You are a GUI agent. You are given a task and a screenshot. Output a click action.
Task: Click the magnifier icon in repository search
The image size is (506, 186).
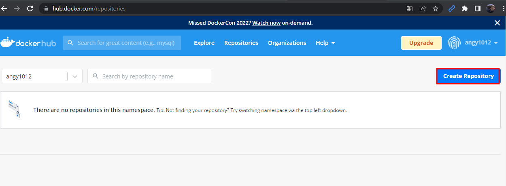tap(96, 76)
